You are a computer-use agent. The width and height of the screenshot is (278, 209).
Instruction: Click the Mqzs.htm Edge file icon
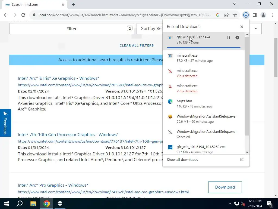170,102
